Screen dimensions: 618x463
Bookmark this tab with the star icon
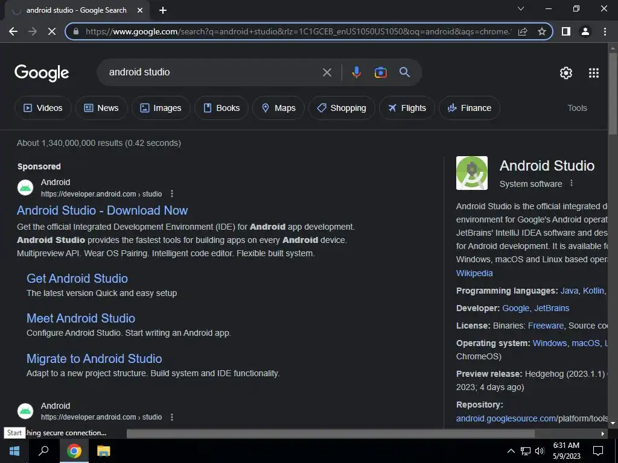(542, 31)
